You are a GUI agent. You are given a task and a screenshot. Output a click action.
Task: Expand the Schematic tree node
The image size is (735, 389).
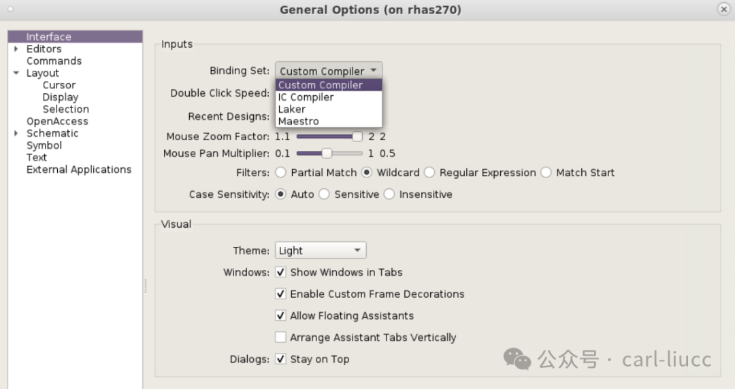pyautogui.click(x=16, y=133)
